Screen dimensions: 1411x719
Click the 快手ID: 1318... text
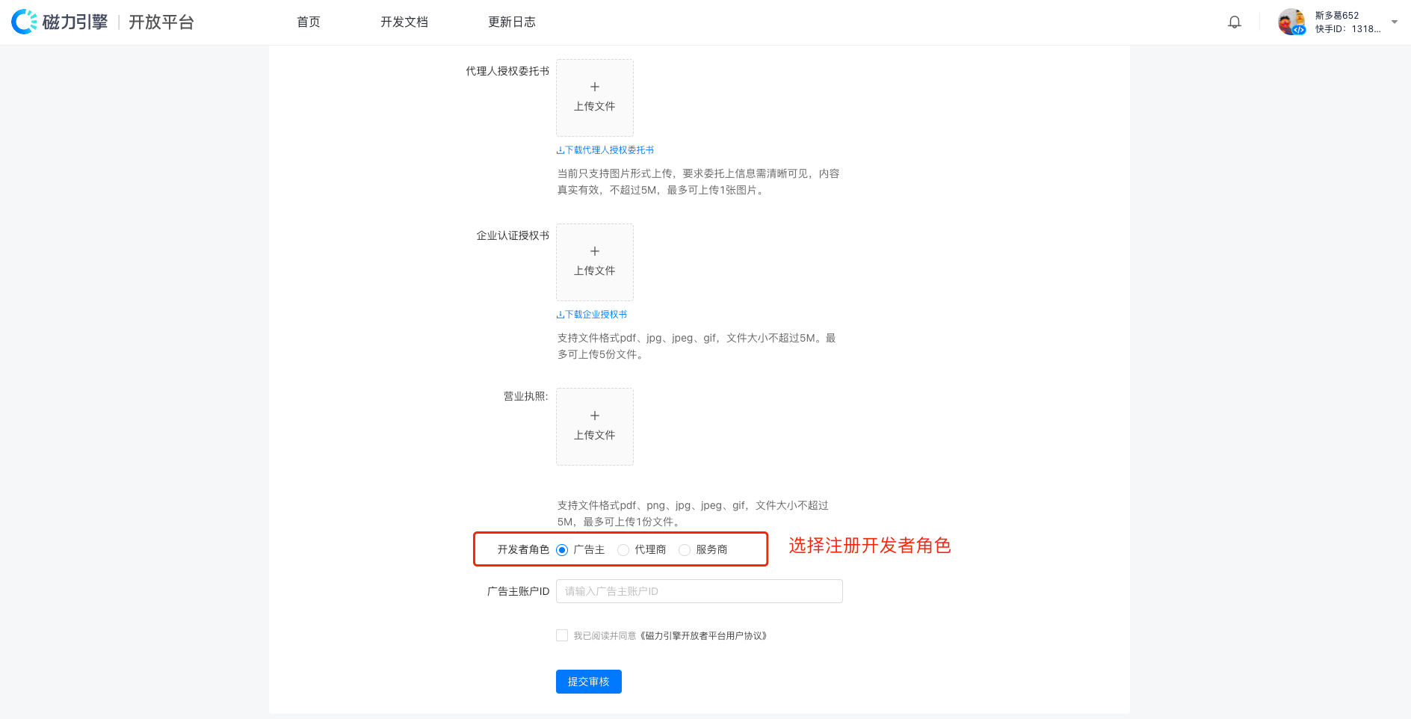tap(1348, 29)
